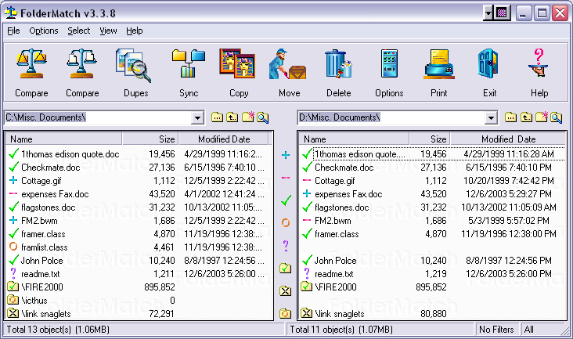Toggle the purple question mark filter in center

pos(286,245)
